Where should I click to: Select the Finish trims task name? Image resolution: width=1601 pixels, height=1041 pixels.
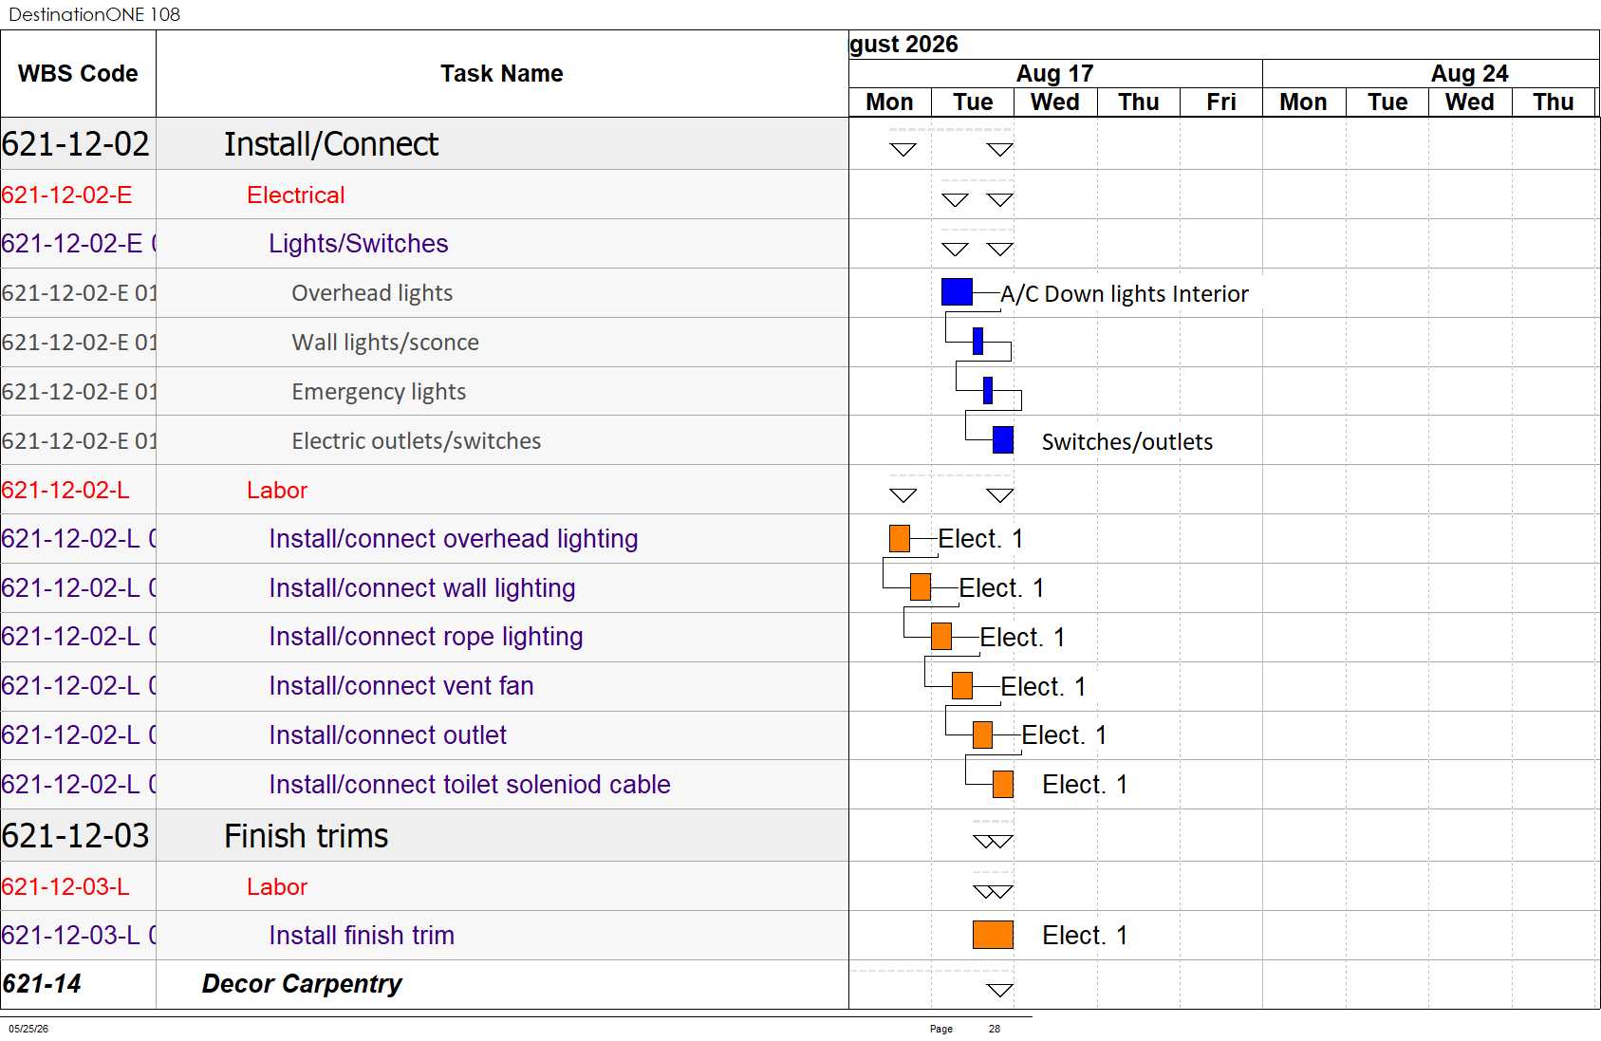click(x=307, y=836)
